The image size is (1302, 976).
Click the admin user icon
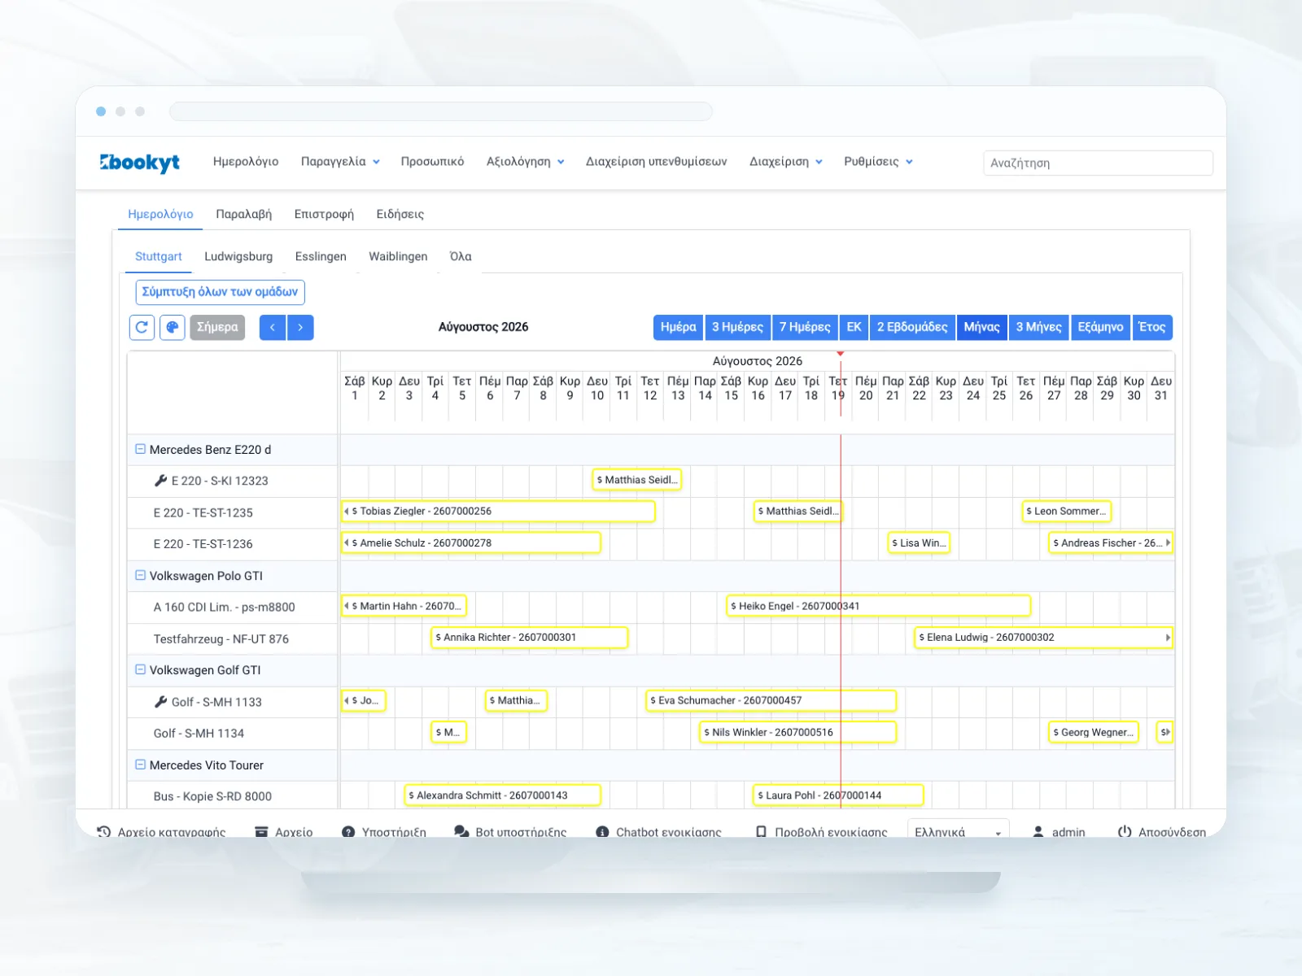pyautogui.click(x=1038, y=832)
